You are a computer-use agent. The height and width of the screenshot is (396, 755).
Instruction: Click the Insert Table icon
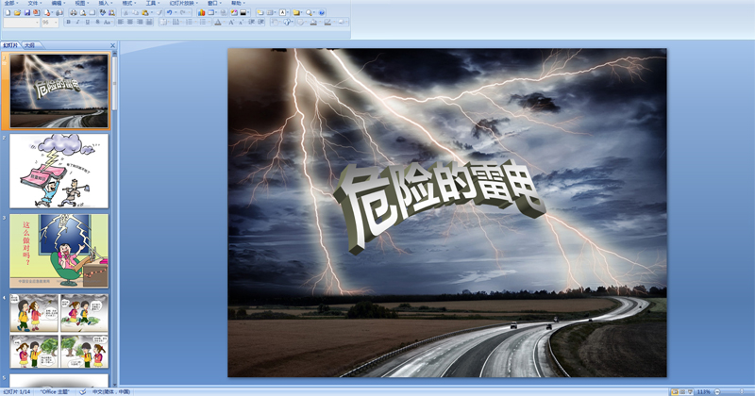tap(210, 13)
